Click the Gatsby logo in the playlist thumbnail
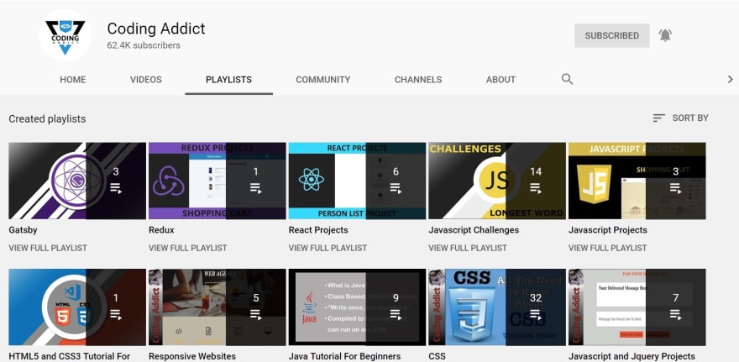 click(76, 181)
